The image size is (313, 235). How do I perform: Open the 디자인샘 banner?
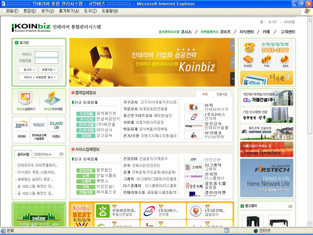click(267, 78)
